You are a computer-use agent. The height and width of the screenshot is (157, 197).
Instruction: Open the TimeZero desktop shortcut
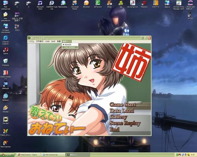[x=144, y=4]
